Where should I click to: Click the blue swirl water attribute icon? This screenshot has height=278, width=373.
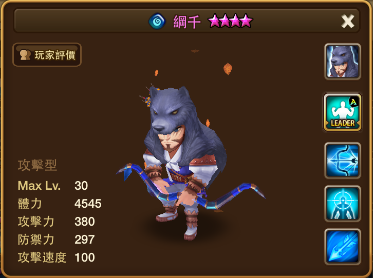point(157,21)
